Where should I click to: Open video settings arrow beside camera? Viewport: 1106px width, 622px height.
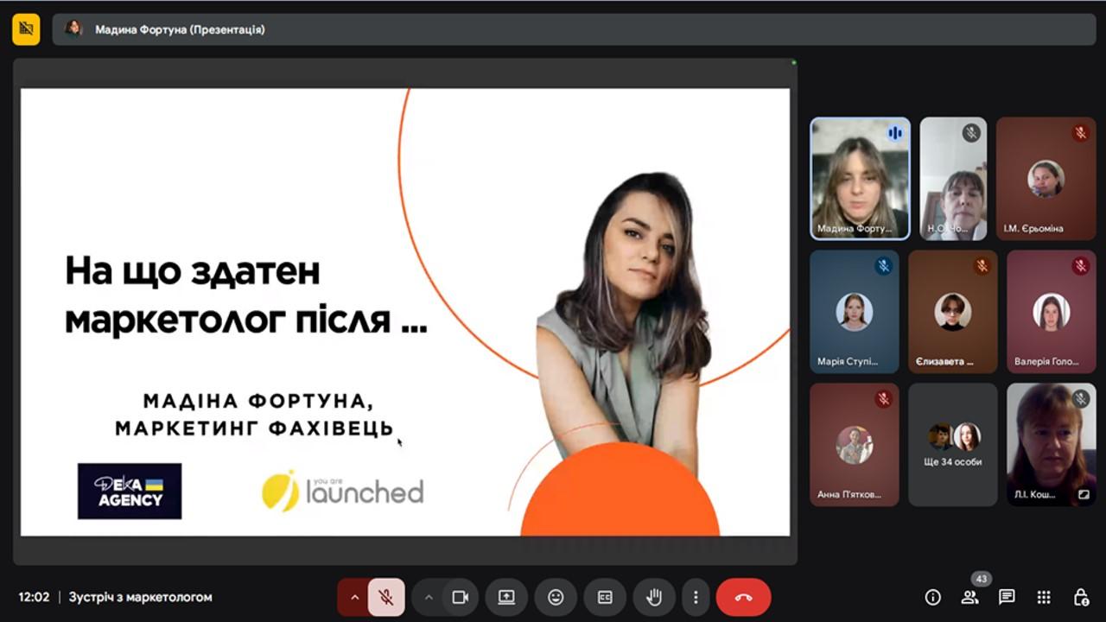click(428, 597)
